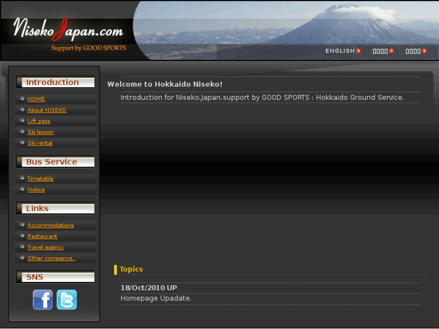Click the arrow icon beside Lift pass
Screen dimensions: 439x329
point(22,121)
